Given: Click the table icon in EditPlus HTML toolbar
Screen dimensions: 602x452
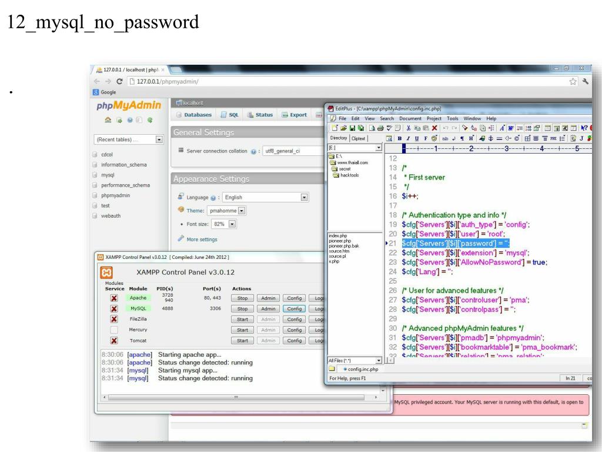Looking at the screenshot, I should tap(527, 138).
